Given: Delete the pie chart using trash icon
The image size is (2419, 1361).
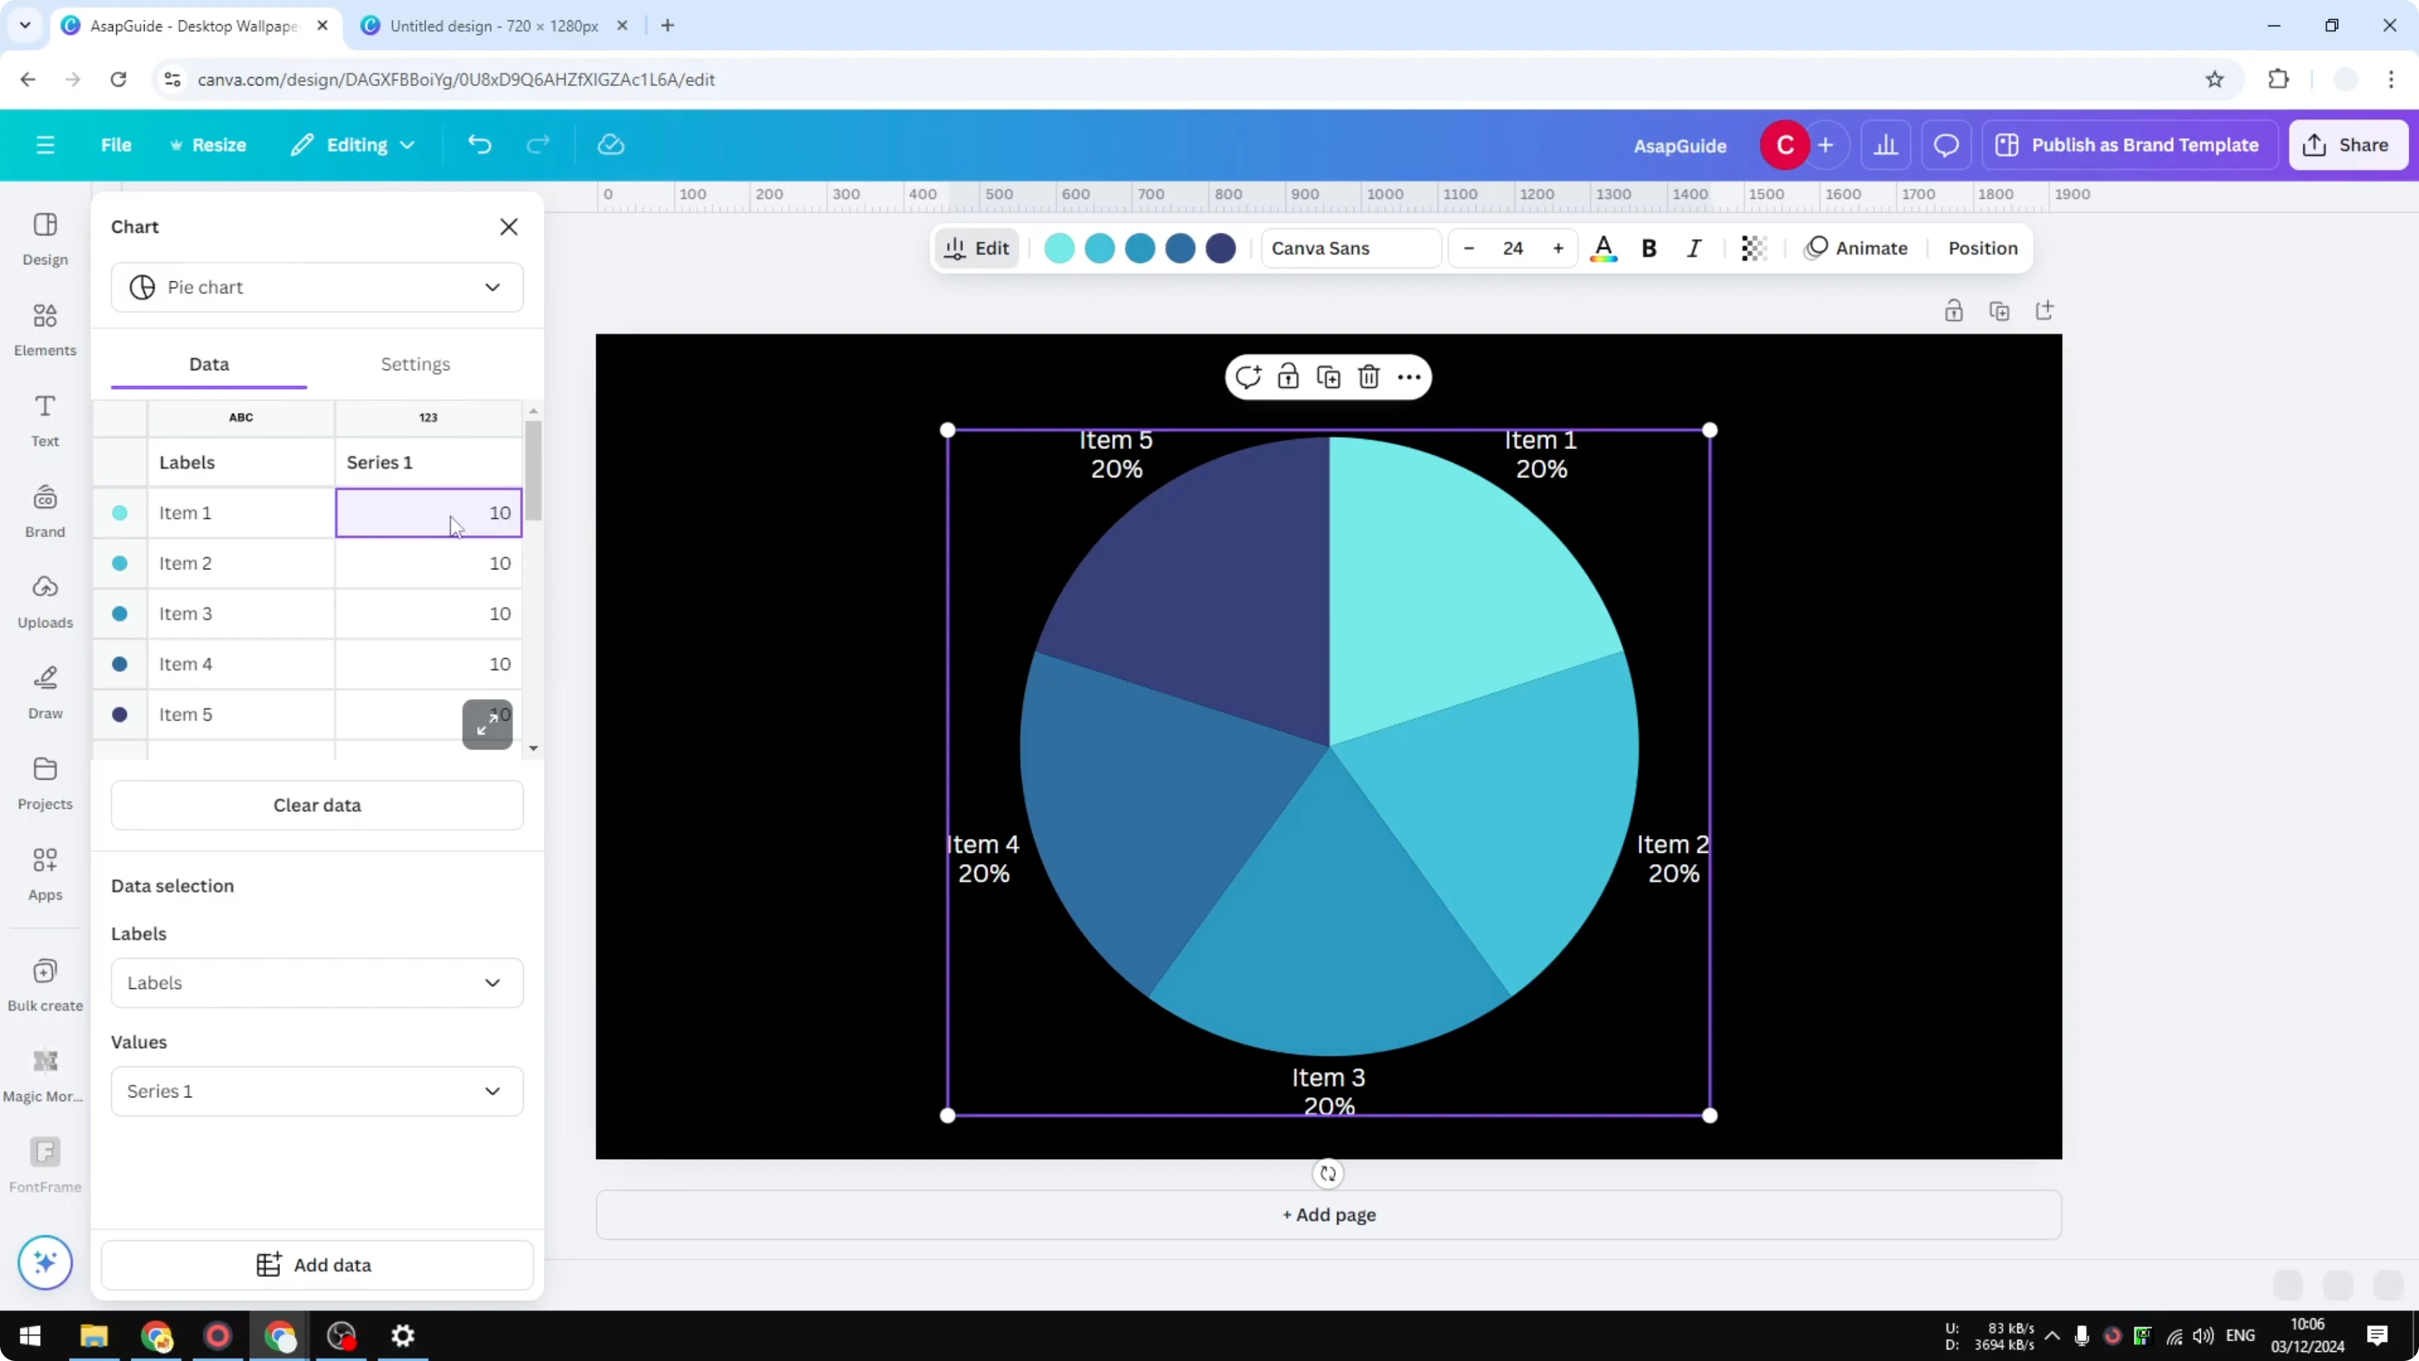Looking at the screenshot, I should tap(1368, 375).
